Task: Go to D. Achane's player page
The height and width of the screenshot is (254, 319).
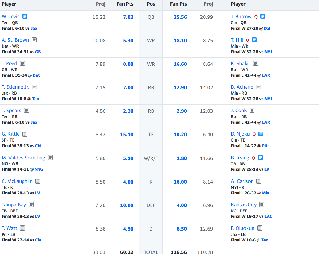Action: [242, 87]
